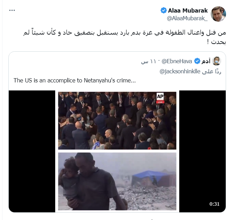Viewport: 232px width, 220px height.
Task: Open the @EbneHava handle
Action: pos(177,61)
